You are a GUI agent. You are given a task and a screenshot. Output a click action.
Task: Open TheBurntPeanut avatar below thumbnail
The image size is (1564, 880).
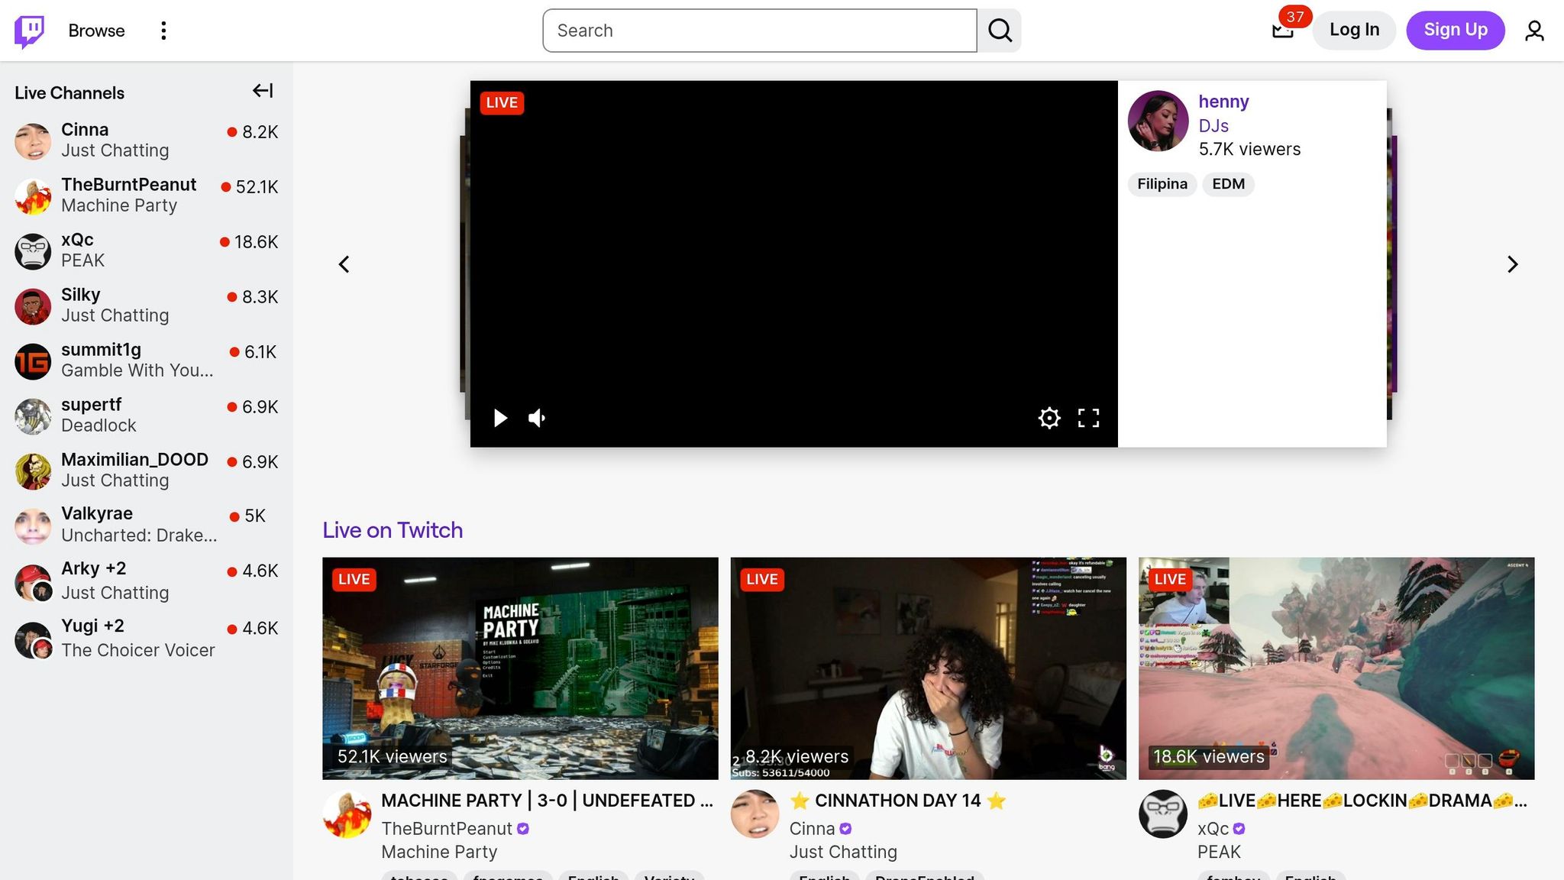tap(347, 814)
